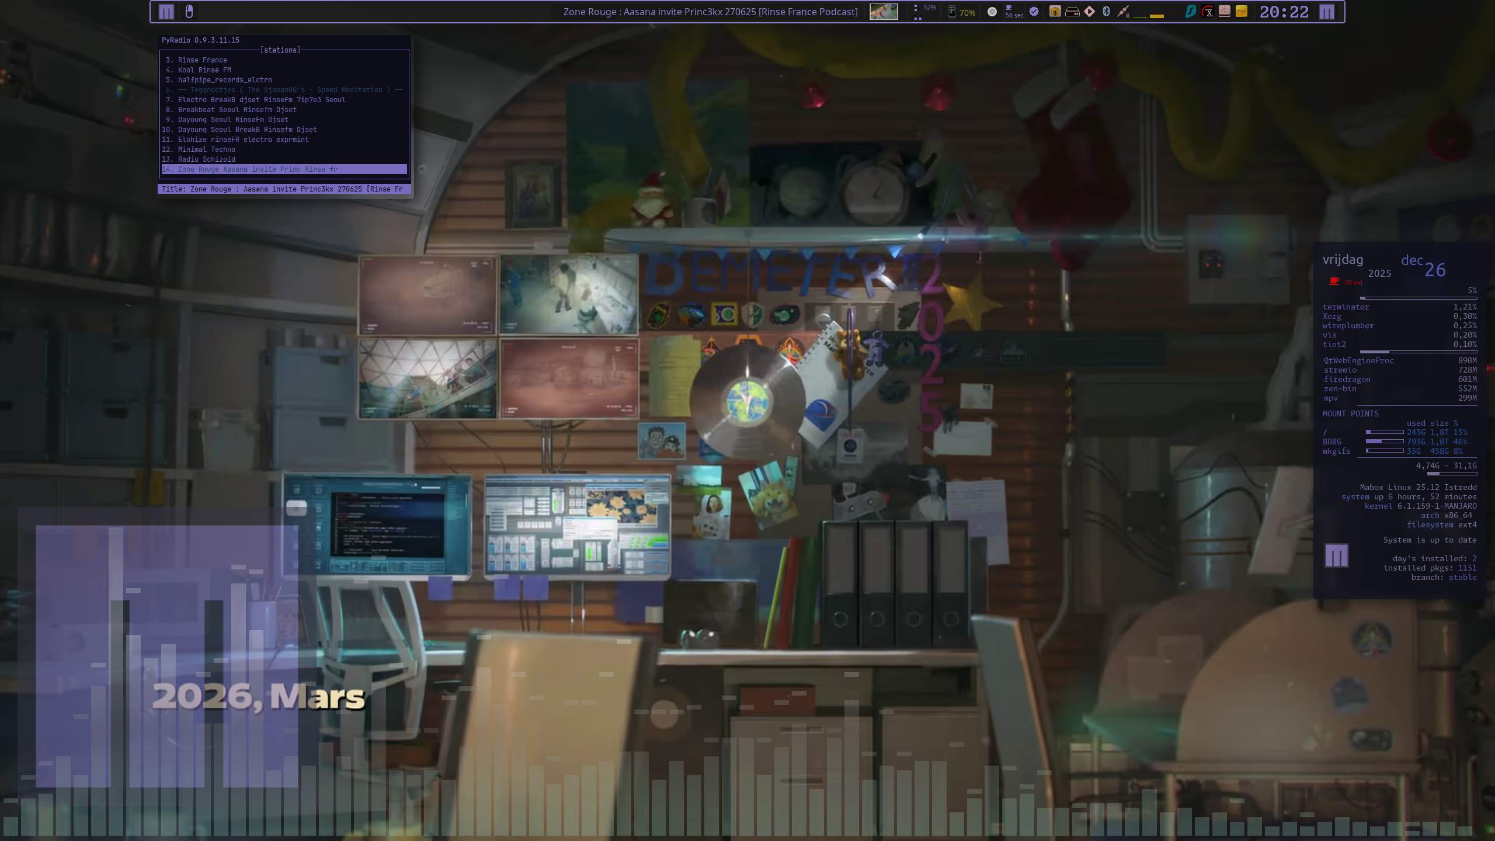Click the disk drive tray icon
The width and height of the screenshot is (1495, 841).
point(1072,12)
